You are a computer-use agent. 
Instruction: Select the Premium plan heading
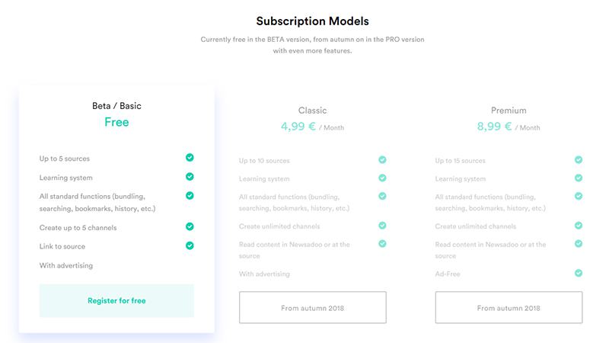point(509,111)
